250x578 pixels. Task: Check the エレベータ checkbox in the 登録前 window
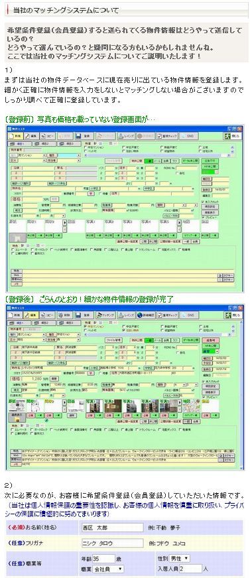click(13, 250)
